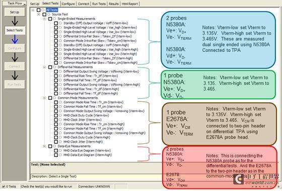The height and width of the screenshot is (191, 282).
Task: Select MHD Data Eye Diagram (Vterm-low)
Action: pos(87,150)
